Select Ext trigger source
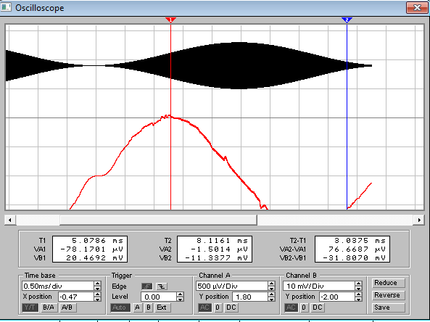 [x=162, y=307]
